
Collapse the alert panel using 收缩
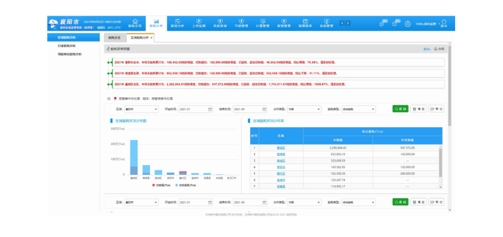click(440, 49)
